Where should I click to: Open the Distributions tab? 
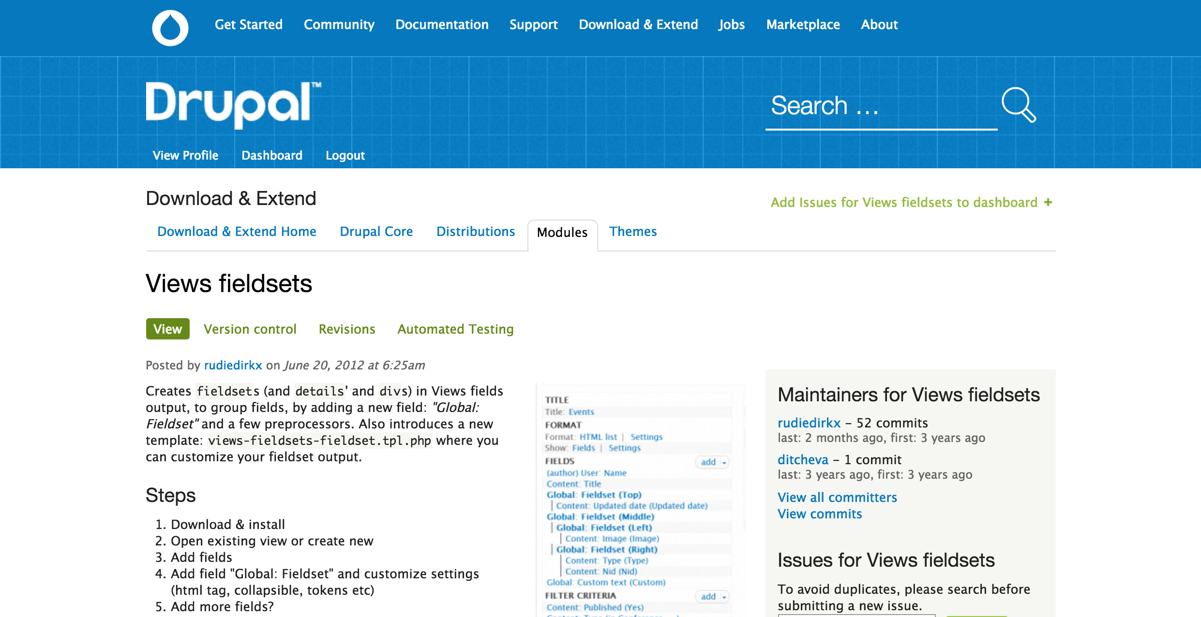pyautogui.click(x=476, y=232)
